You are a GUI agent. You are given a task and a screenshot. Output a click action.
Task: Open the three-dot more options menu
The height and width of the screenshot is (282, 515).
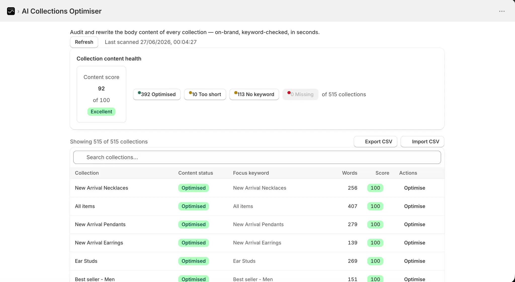(502, 11)
